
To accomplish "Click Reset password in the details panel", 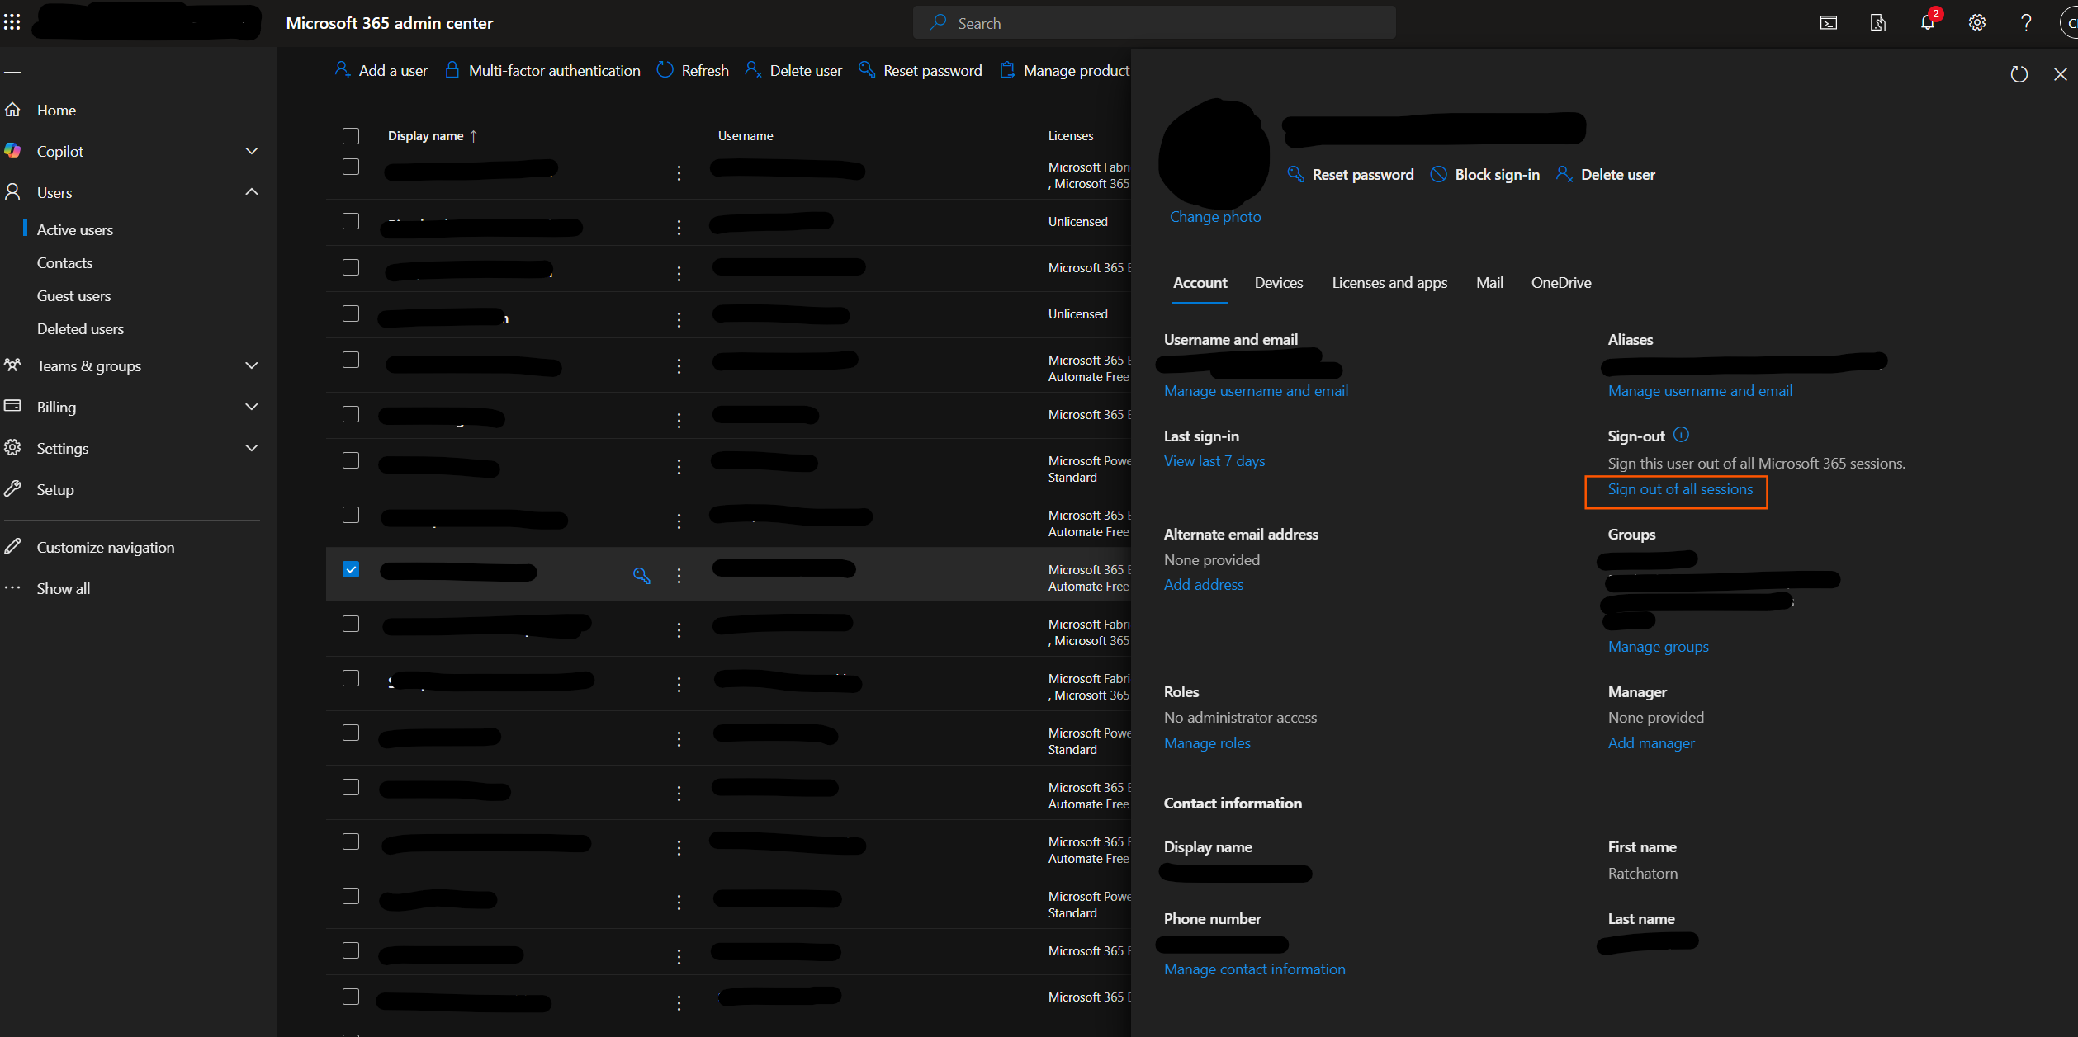I will click(1351, 174).
